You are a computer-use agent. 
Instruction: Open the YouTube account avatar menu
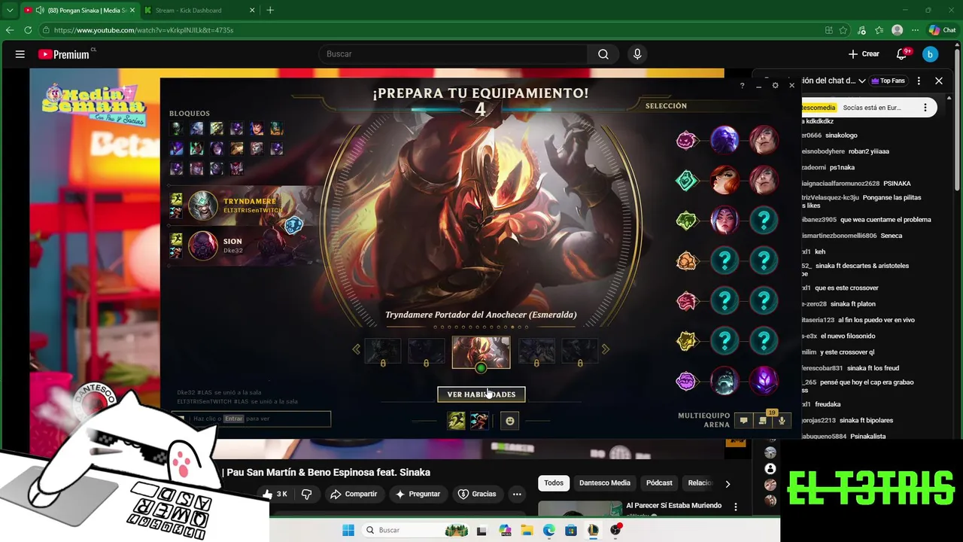pyautogui.click(x=931, y=54)
